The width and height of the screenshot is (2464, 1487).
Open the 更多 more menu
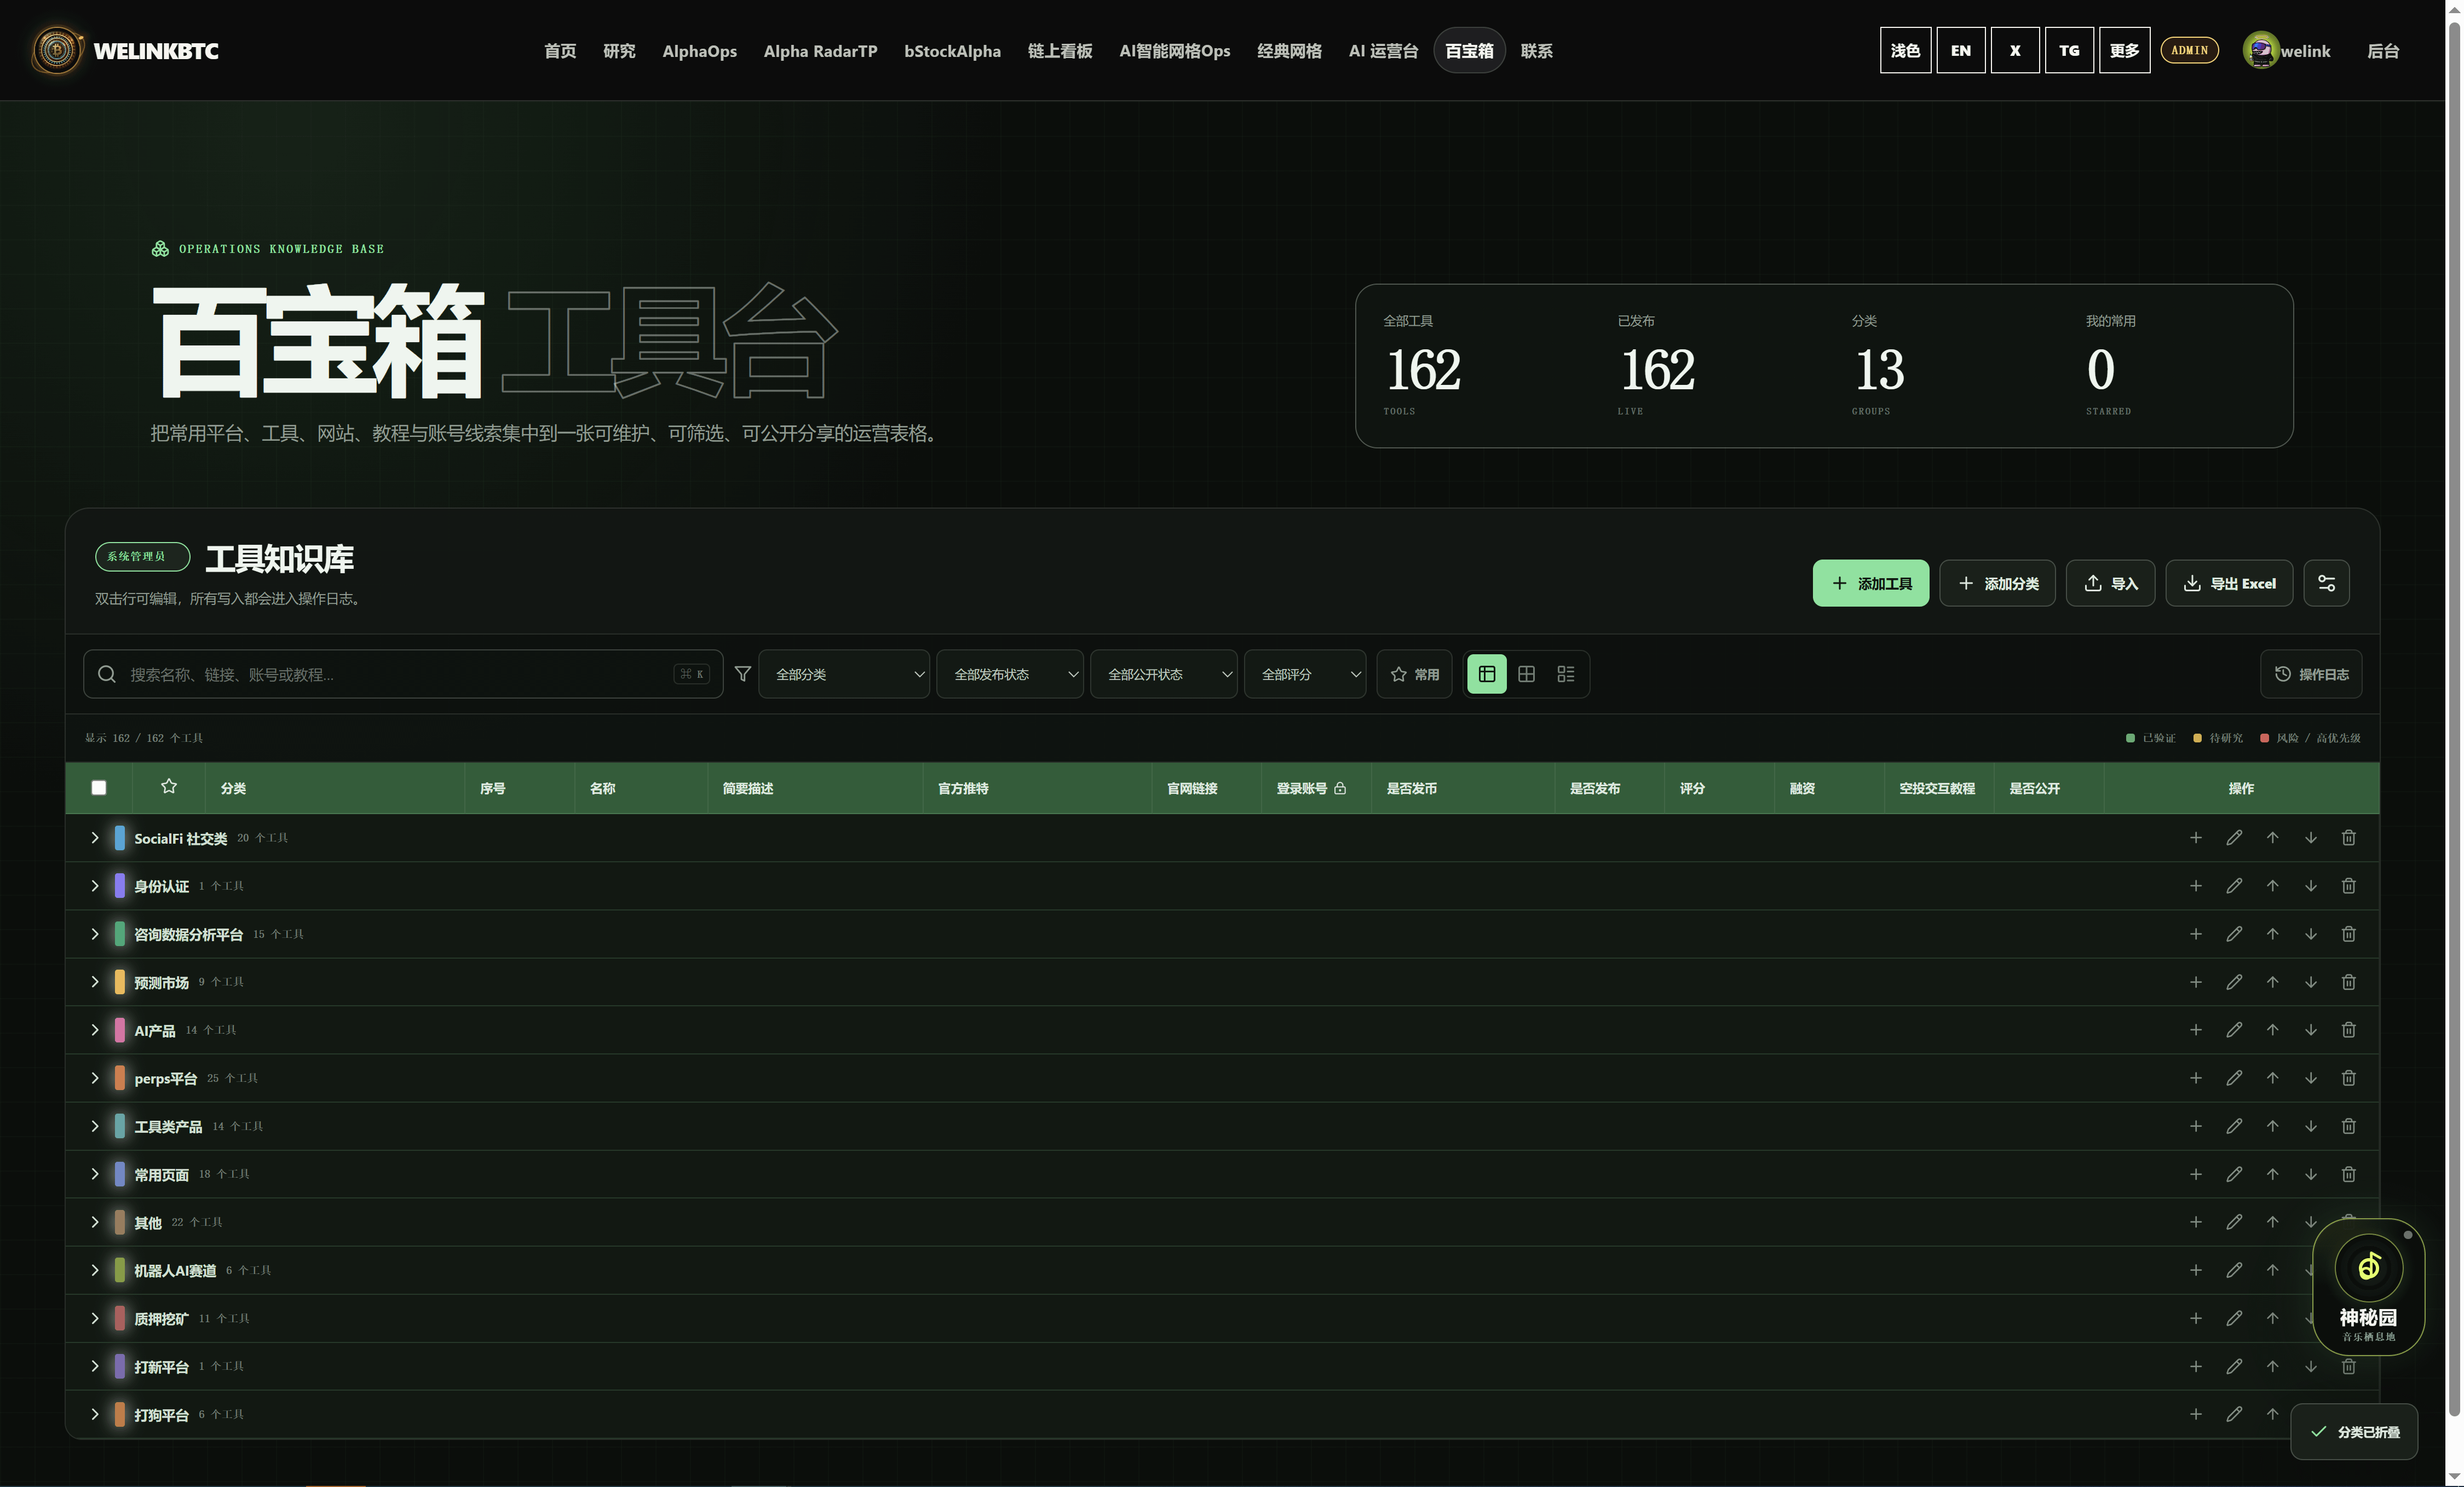point(2124,50)
